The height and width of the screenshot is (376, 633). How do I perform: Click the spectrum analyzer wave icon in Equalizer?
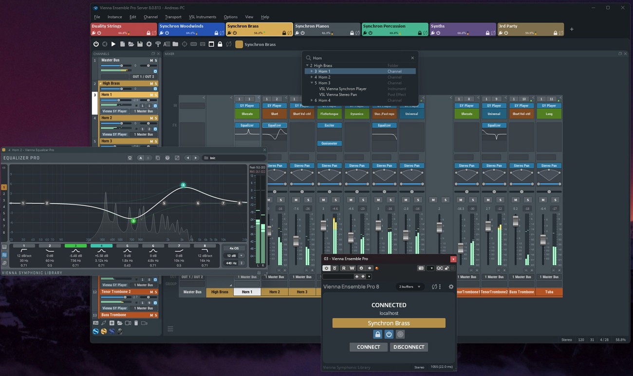(4, 255)
